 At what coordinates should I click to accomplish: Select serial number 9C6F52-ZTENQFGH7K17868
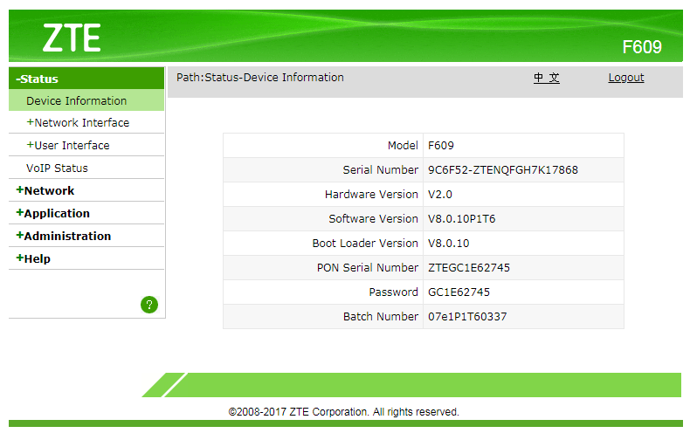pos(503,170)
